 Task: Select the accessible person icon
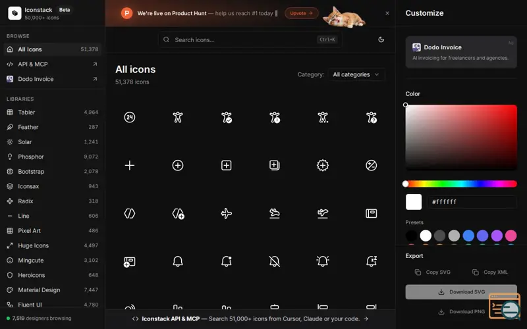coord(178,117)
